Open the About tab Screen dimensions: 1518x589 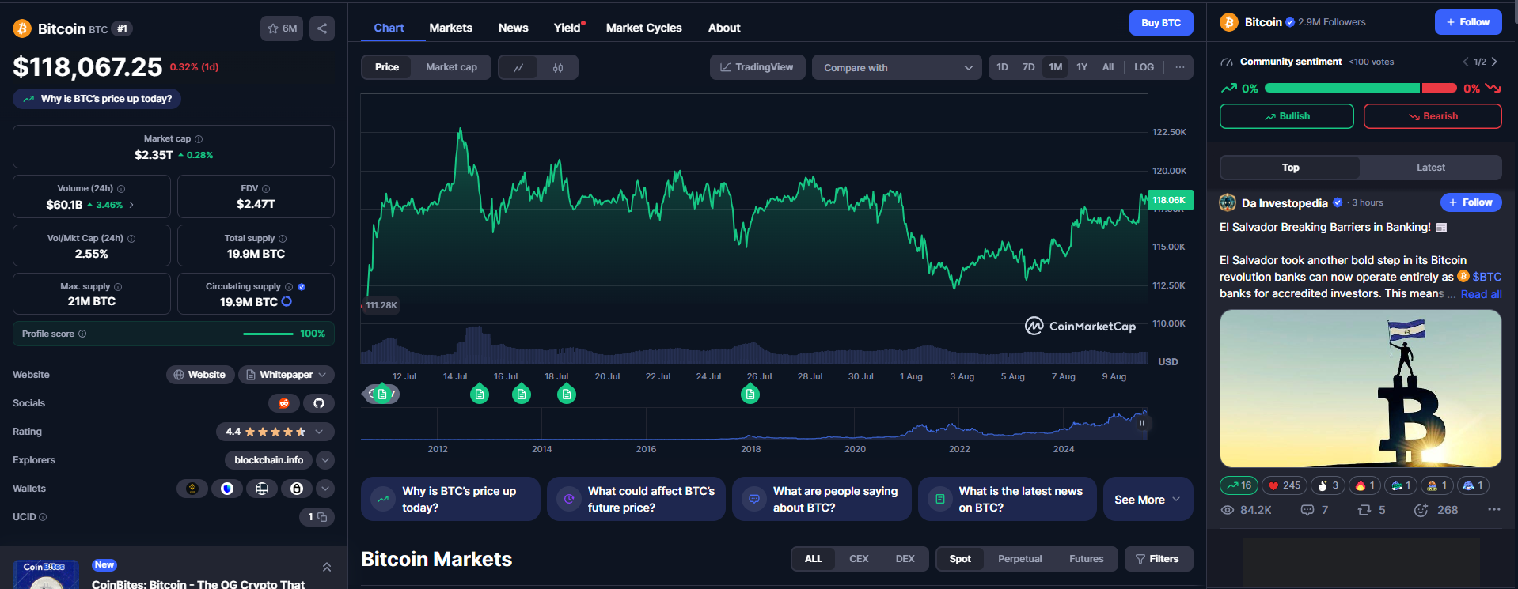tap(724, 28)
